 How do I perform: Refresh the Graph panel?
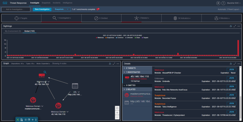point(110,64)
